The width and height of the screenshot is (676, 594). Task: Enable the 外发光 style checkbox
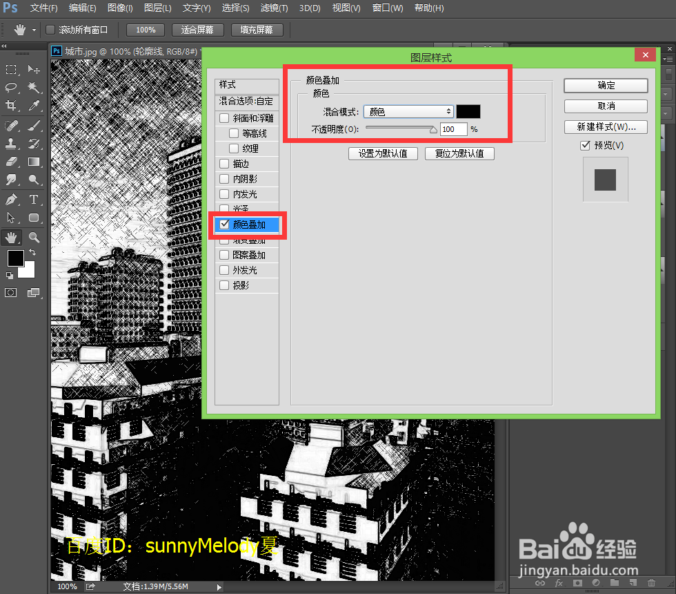(x=224, y=270)
